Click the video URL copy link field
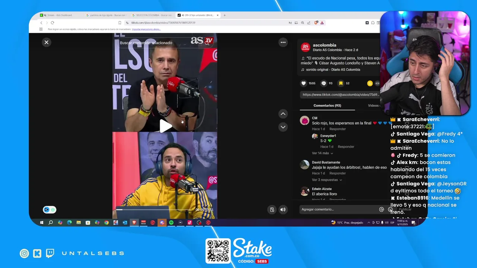The image size is (477, 268). pyautogui.click(x=340, y=95)
